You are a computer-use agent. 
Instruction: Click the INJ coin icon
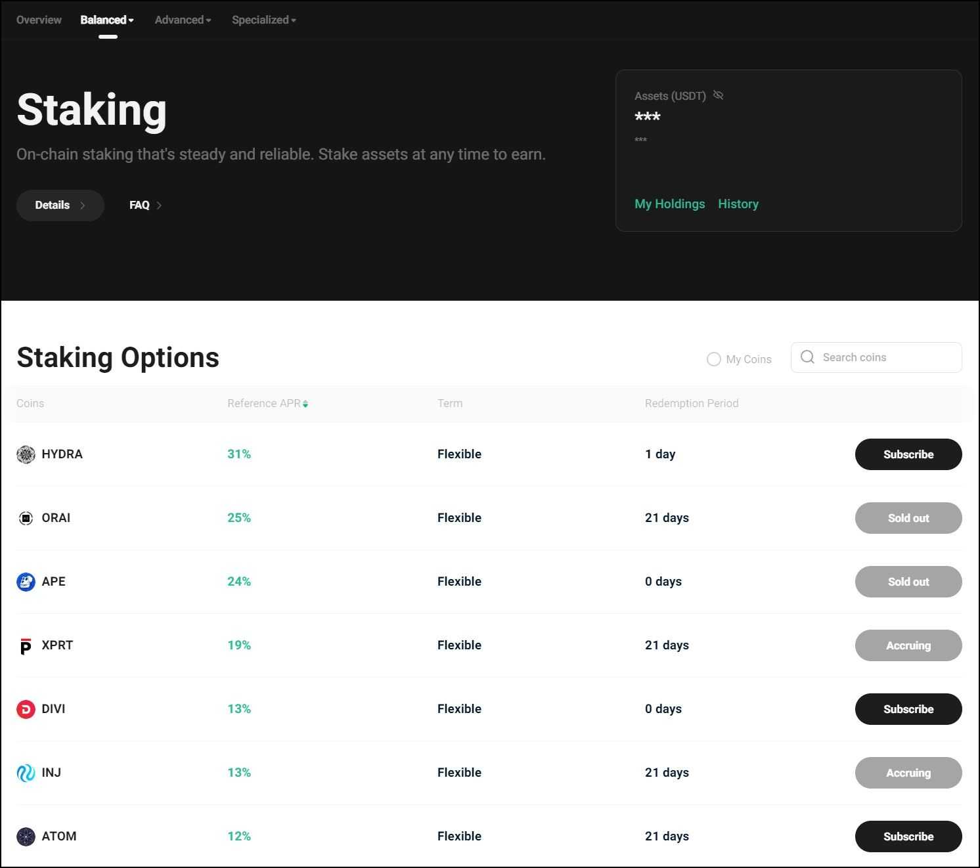tap(26, 773)
